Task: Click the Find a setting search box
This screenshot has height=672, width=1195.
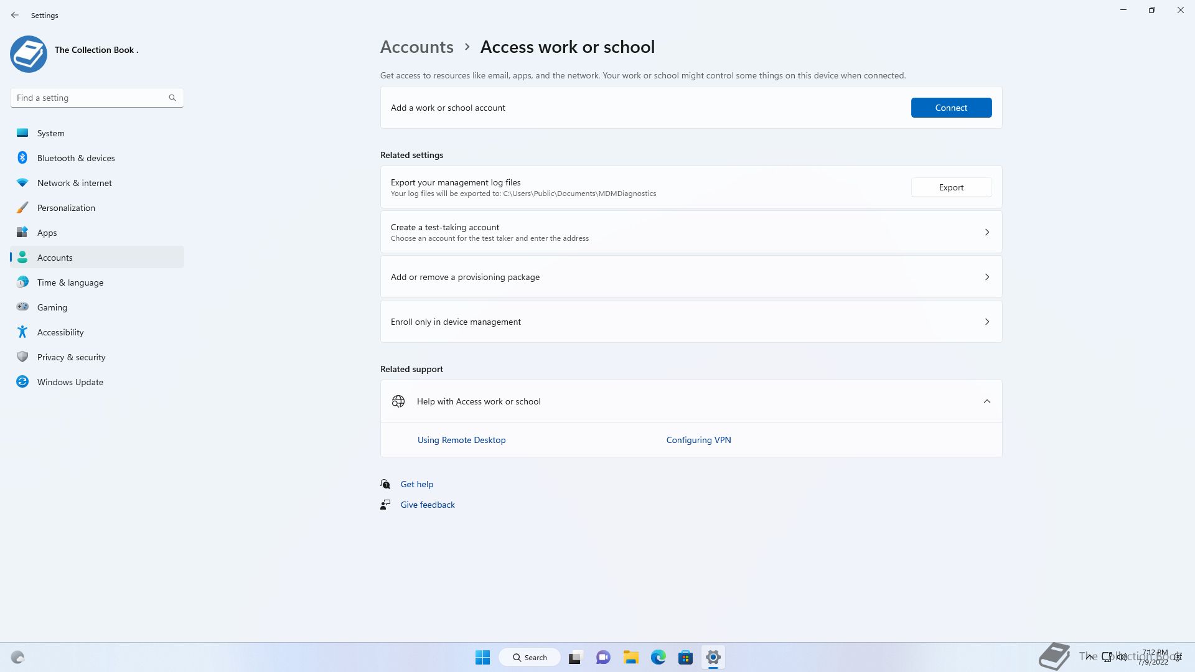Action: click(90, 98)
